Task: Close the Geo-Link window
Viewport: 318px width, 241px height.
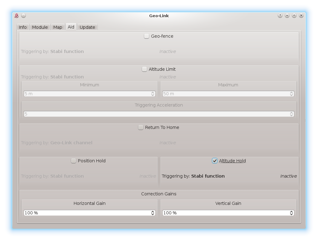Action: pyautogui.click(x=301, y=16)
